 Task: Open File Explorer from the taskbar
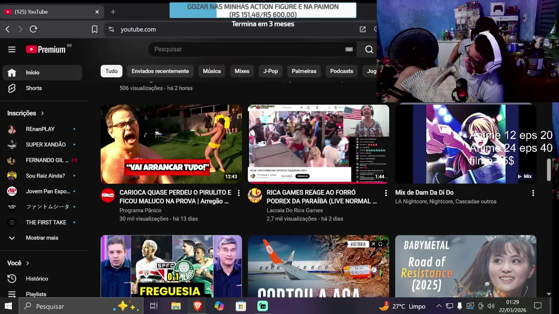pos(176,306)
